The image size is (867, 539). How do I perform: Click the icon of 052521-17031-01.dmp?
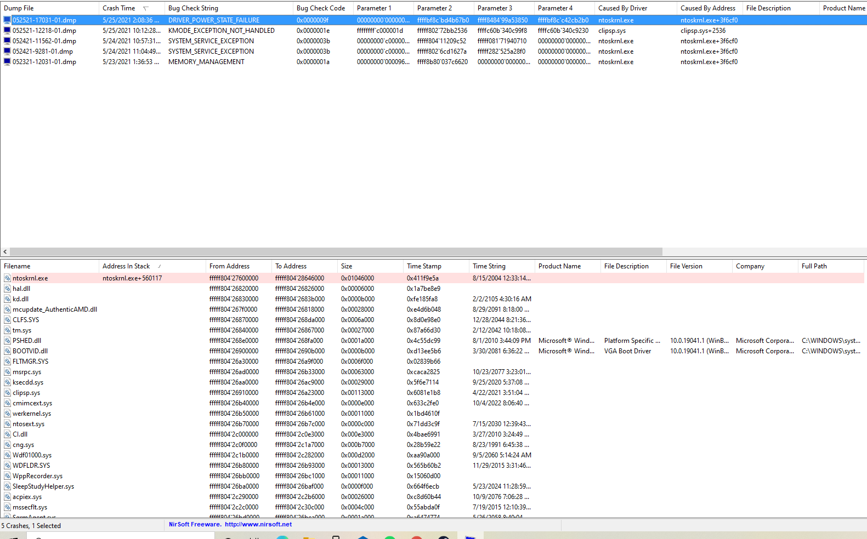click(x=7, y=20)
